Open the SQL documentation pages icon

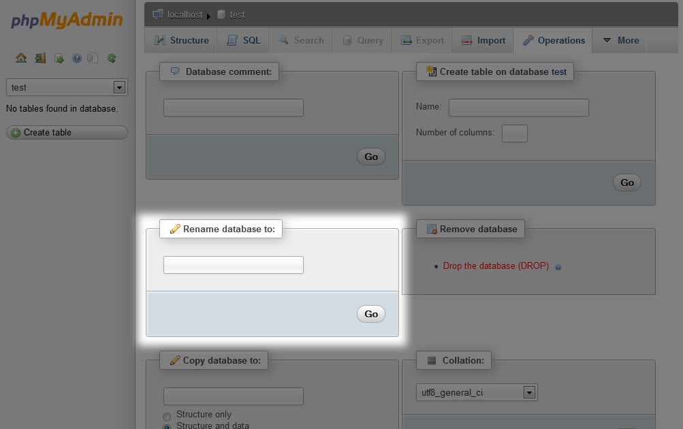[93, 58]
